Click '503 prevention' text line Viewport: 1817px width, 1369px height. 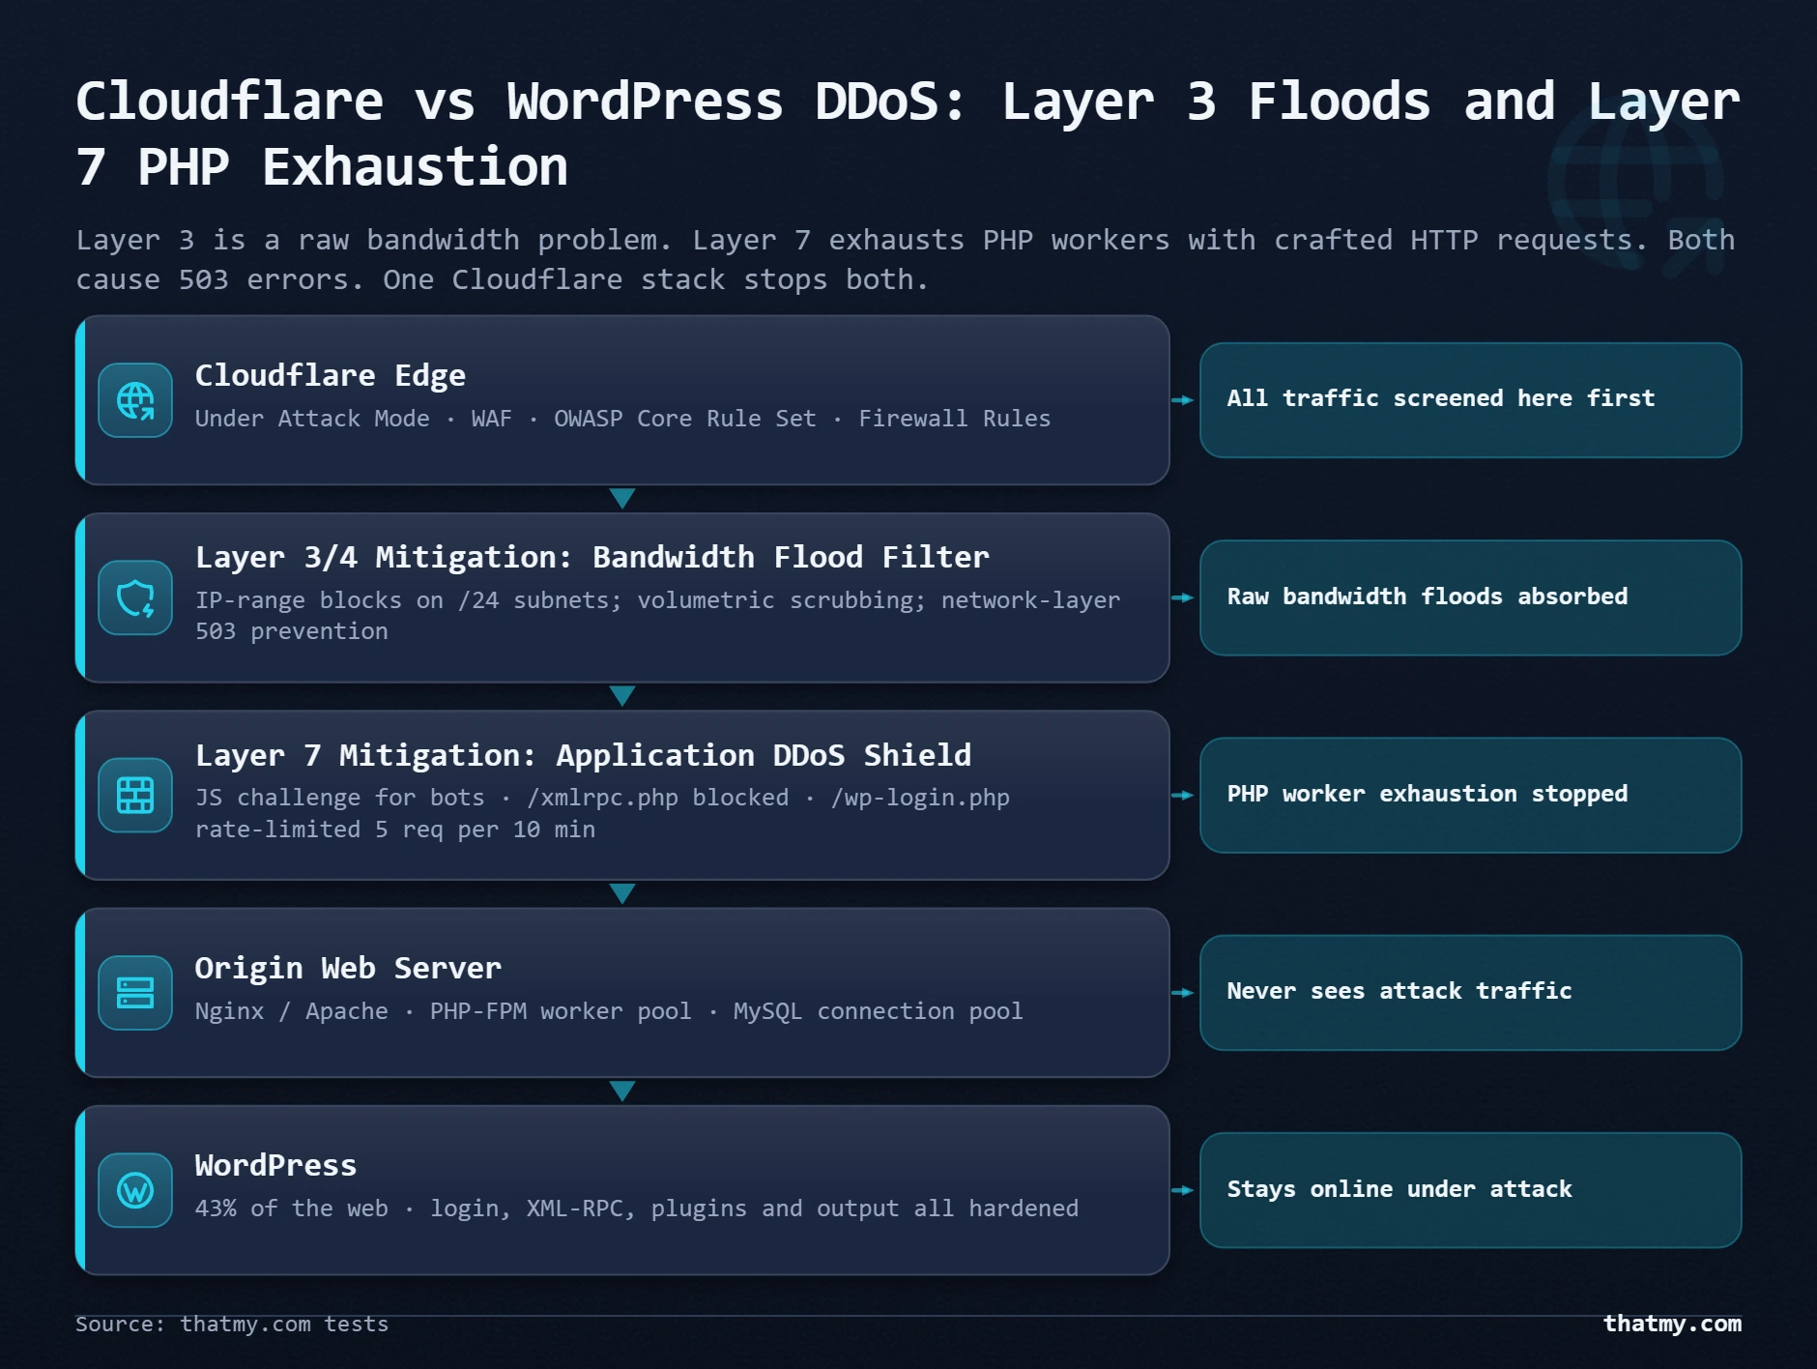pos(292,631)
